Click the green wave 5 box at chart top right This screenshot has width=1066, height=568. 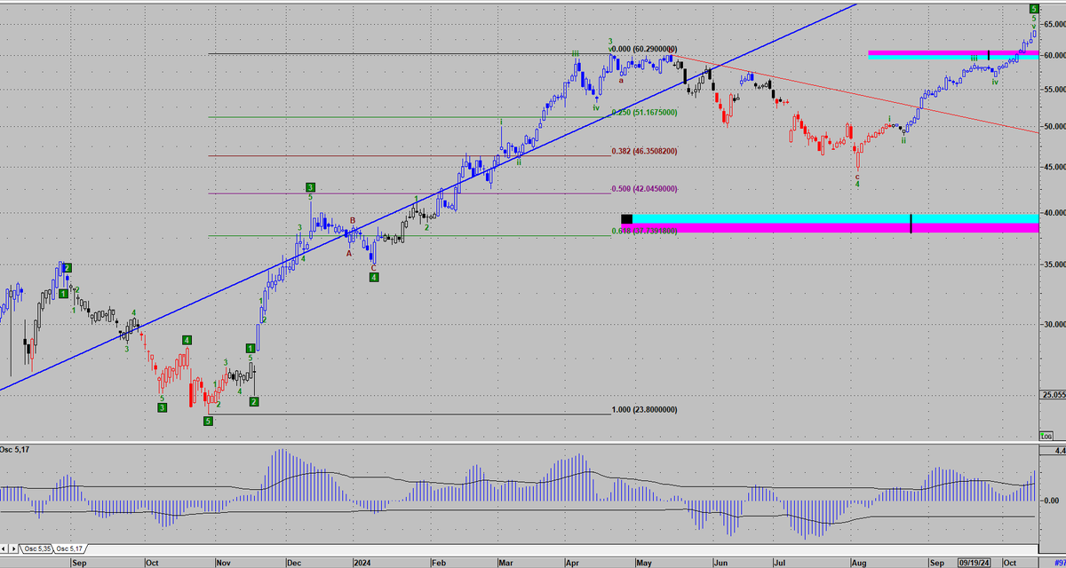click(x=1034, y=8)
